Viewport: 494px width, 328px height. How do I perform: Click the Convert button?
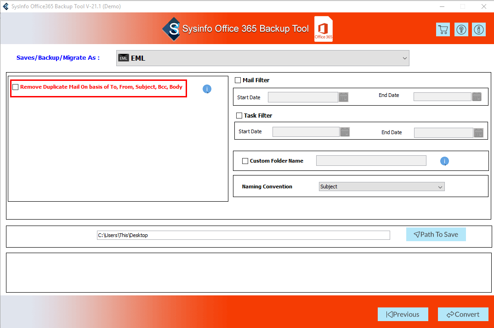tap(463, 315)
